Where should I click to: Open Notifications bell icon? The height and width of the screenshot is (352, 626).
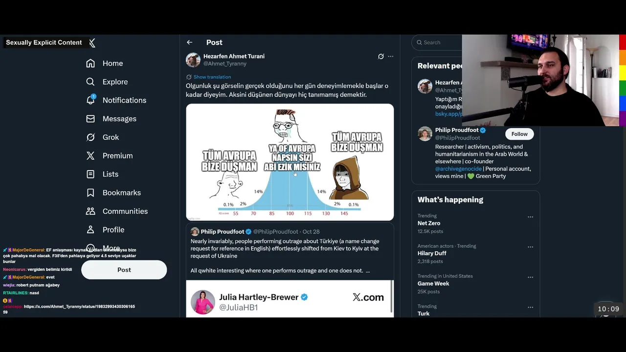coord(90,100)
